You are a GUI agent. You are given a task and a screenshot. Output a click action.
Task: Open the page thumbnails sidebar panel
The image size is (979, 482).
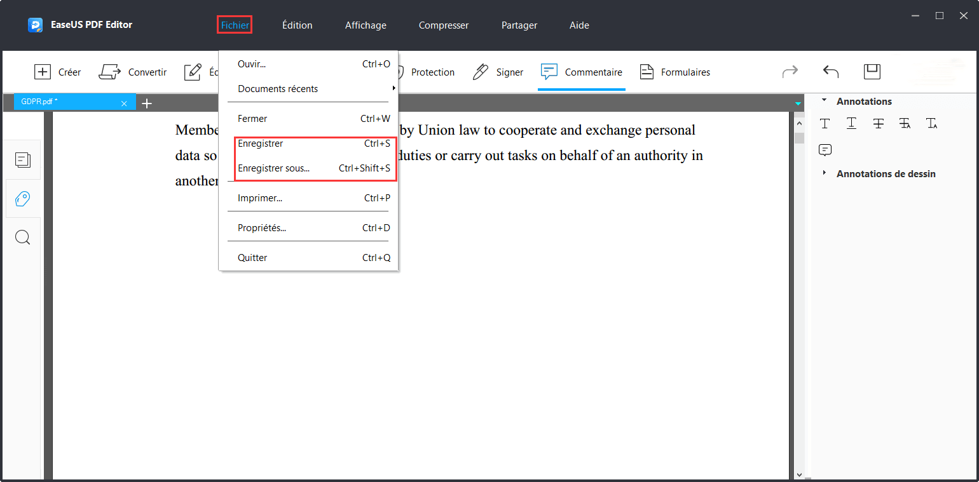[23, 160]
